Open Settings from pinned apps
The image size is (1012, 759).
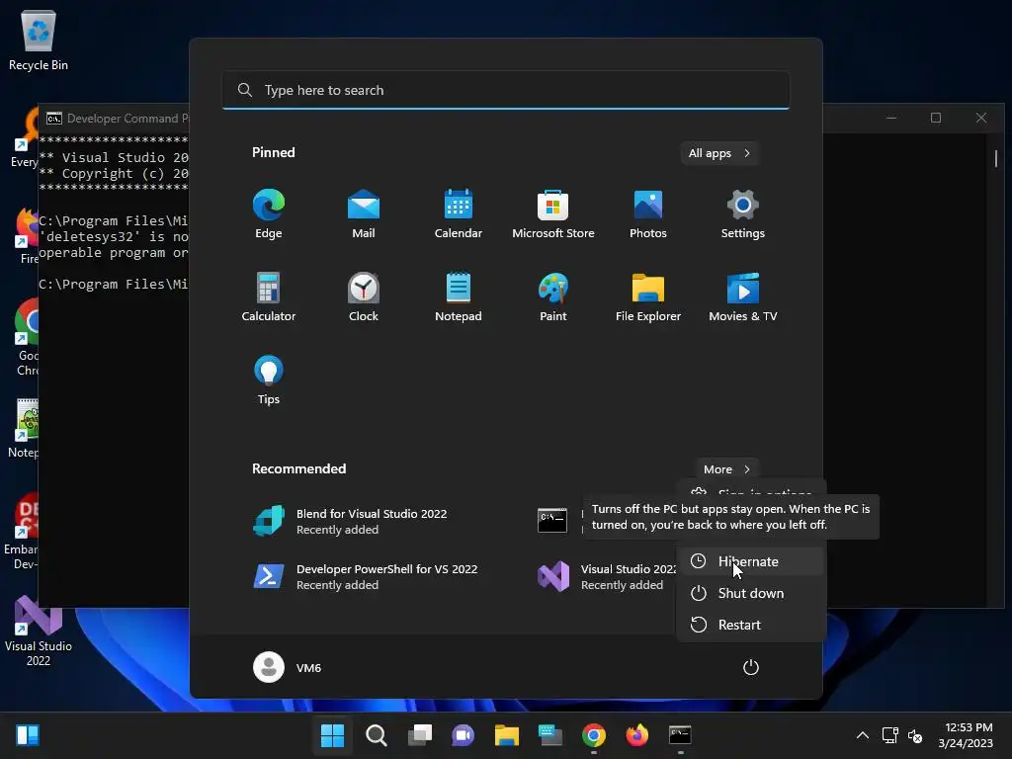click(743, 213)
